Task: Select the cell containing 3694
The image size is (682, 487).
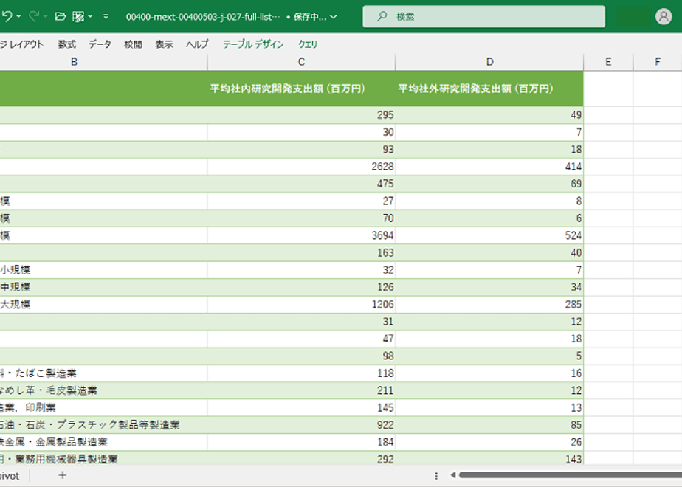Action: [x=301, y=235]
